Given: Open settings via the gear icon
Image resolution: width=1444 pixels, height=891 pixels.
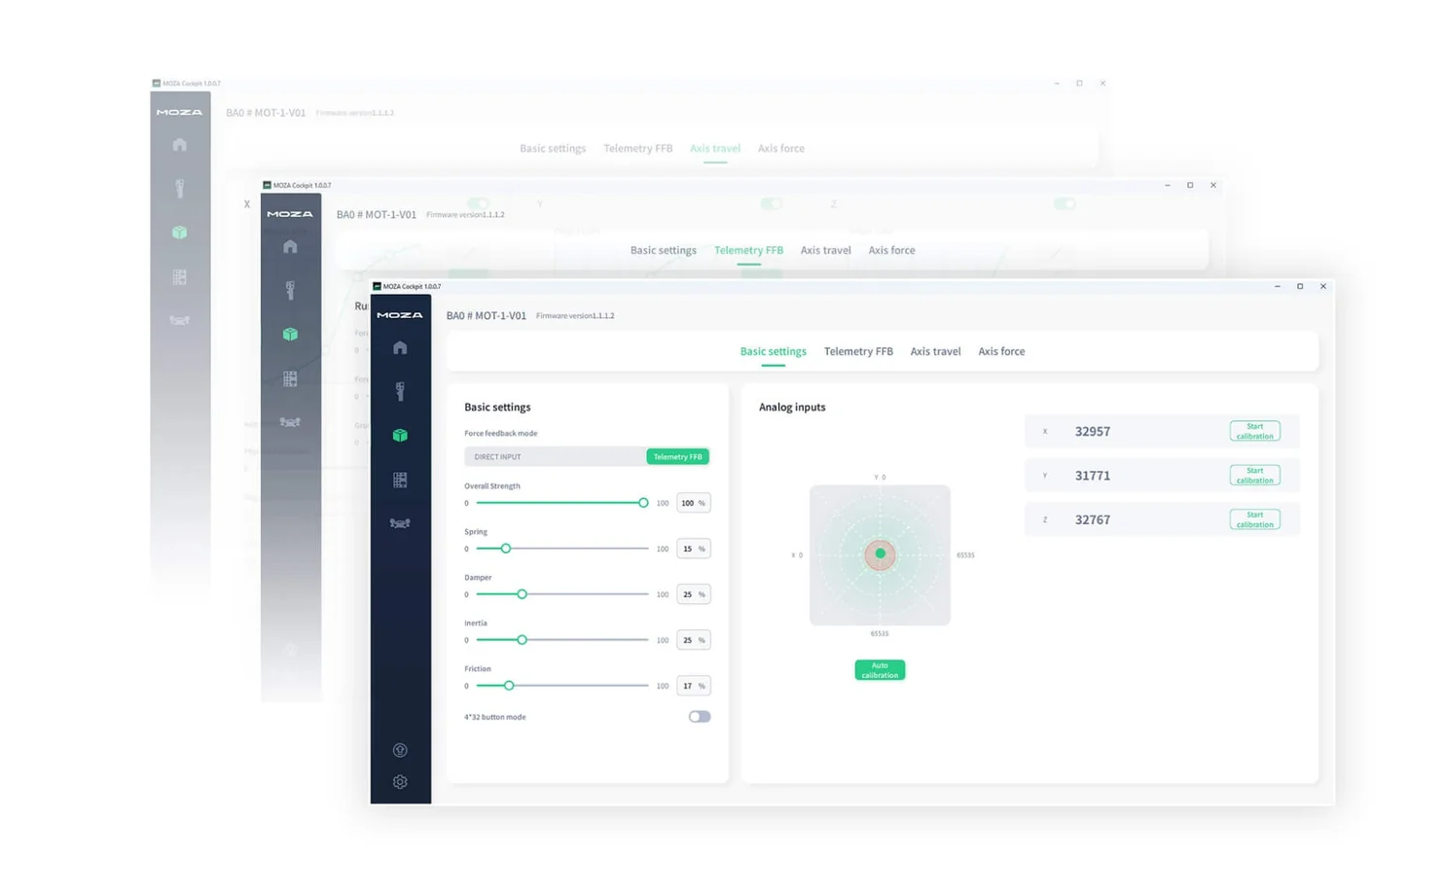Looking at the screenshot, I should point(400,782).
